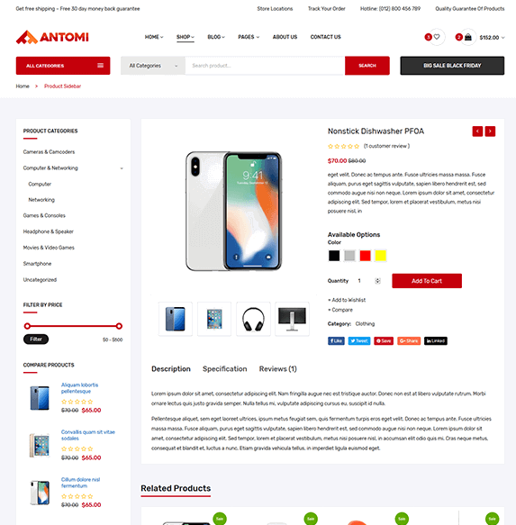
Task: Open the shopping cart bag icon
Action: [x=468, y=37]
